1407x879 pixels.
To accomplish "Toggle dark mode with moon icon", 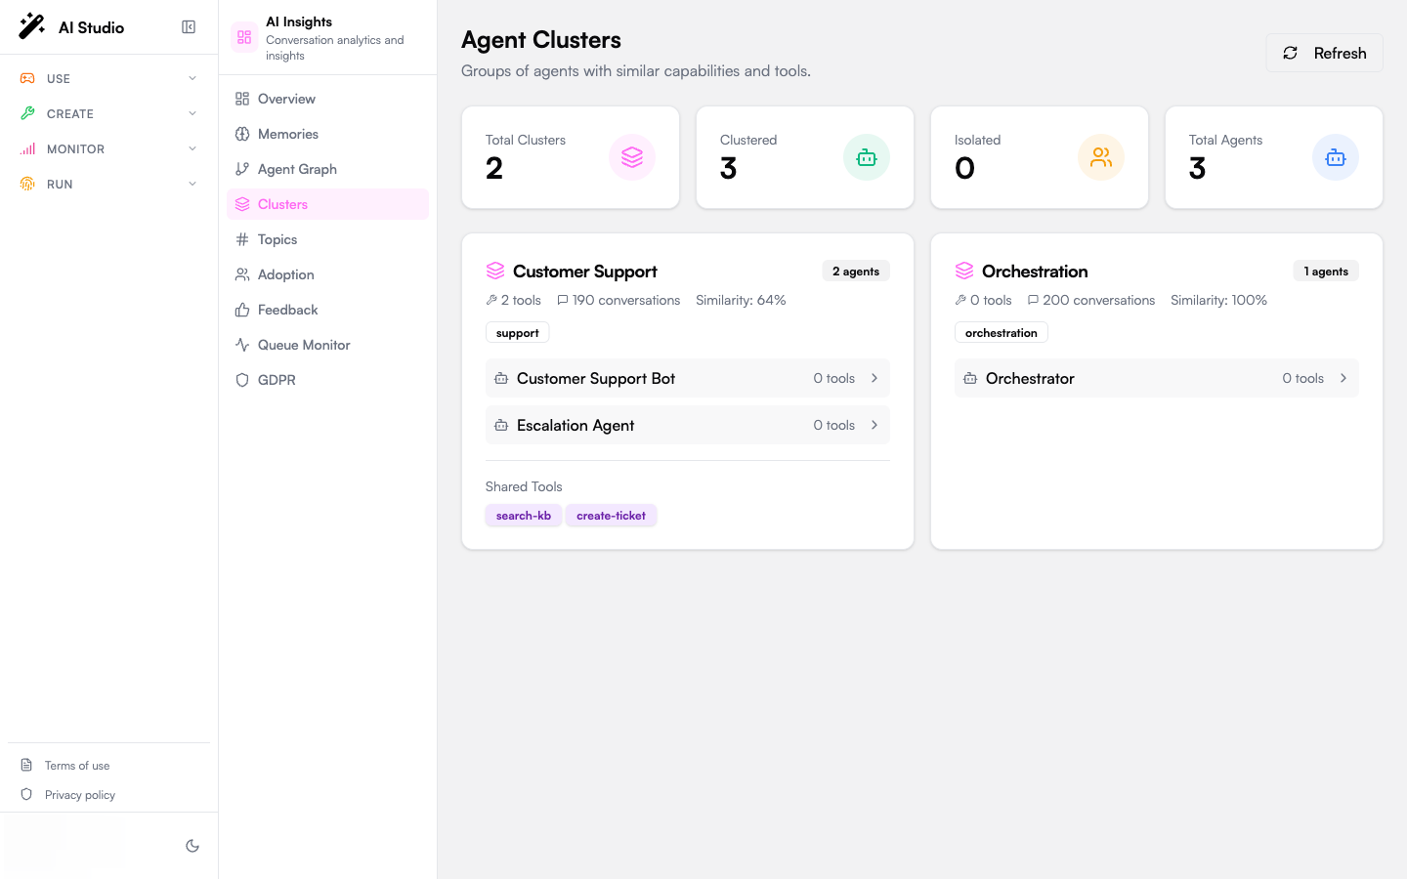I will click(x=192, y=846).
